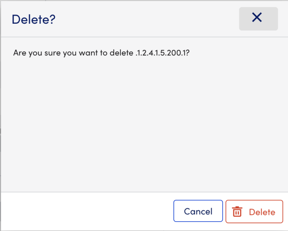The height and width of the screenshot is (231, 288).
Task: Click the word "delete" in the message
Action: coord(121,53)
